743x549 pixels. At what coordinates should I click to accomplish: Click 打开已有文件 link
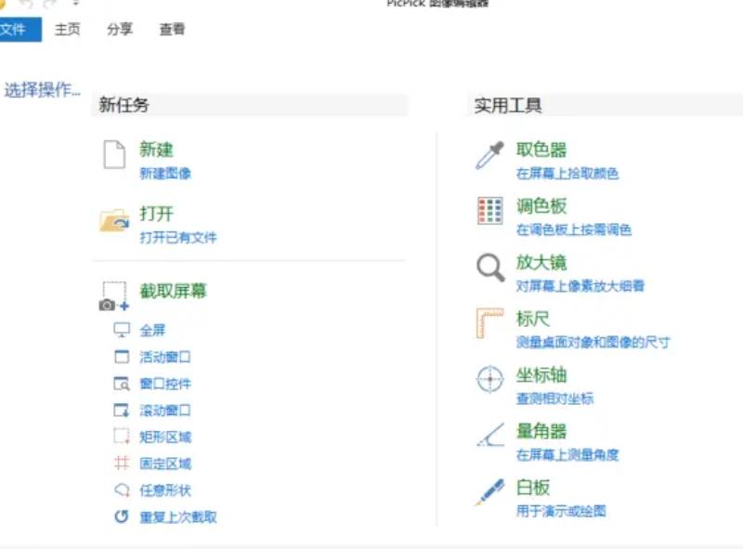pyautogui.click(x=178, y=237)
